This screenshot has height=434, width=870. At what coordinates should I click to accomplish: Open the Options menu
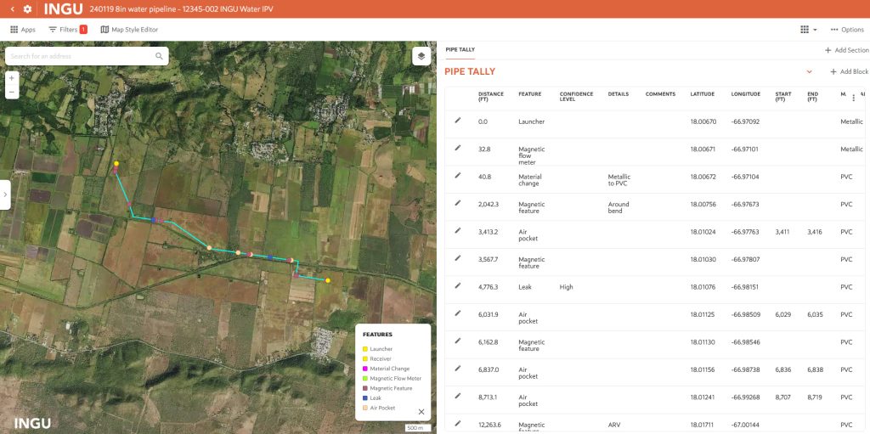(847, 30)
